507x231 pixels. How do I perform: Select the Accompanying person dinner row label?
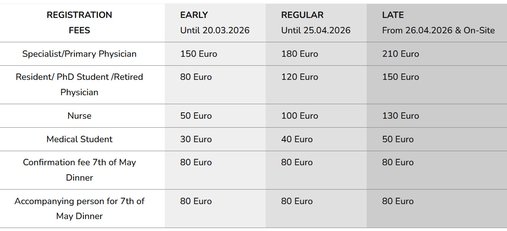pos(79,208)
